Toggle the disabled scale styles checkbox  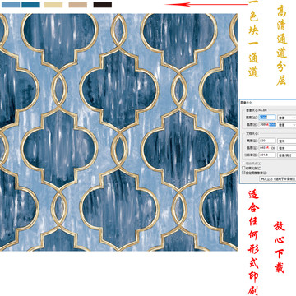pos(243,164)
